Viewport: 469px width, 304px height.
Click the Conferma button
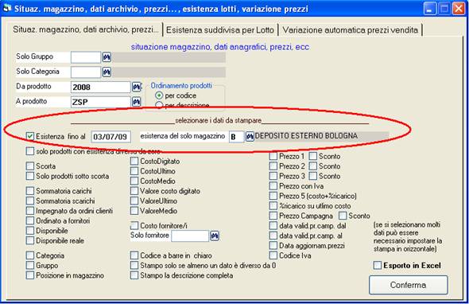tap(409, 285)
